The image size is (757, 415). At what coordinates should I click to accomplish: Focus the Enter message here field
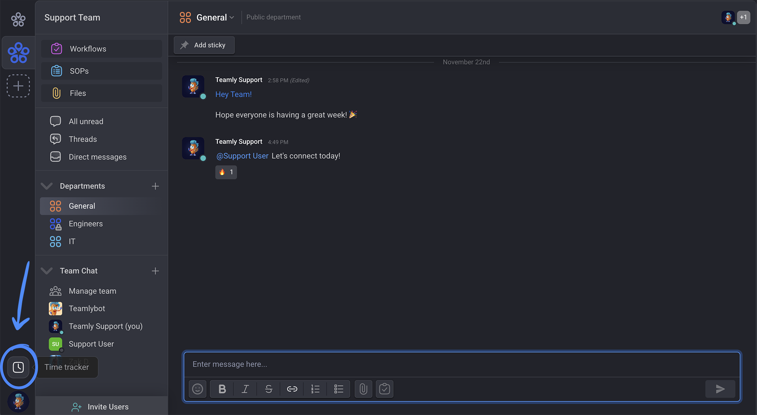point(462,364)
